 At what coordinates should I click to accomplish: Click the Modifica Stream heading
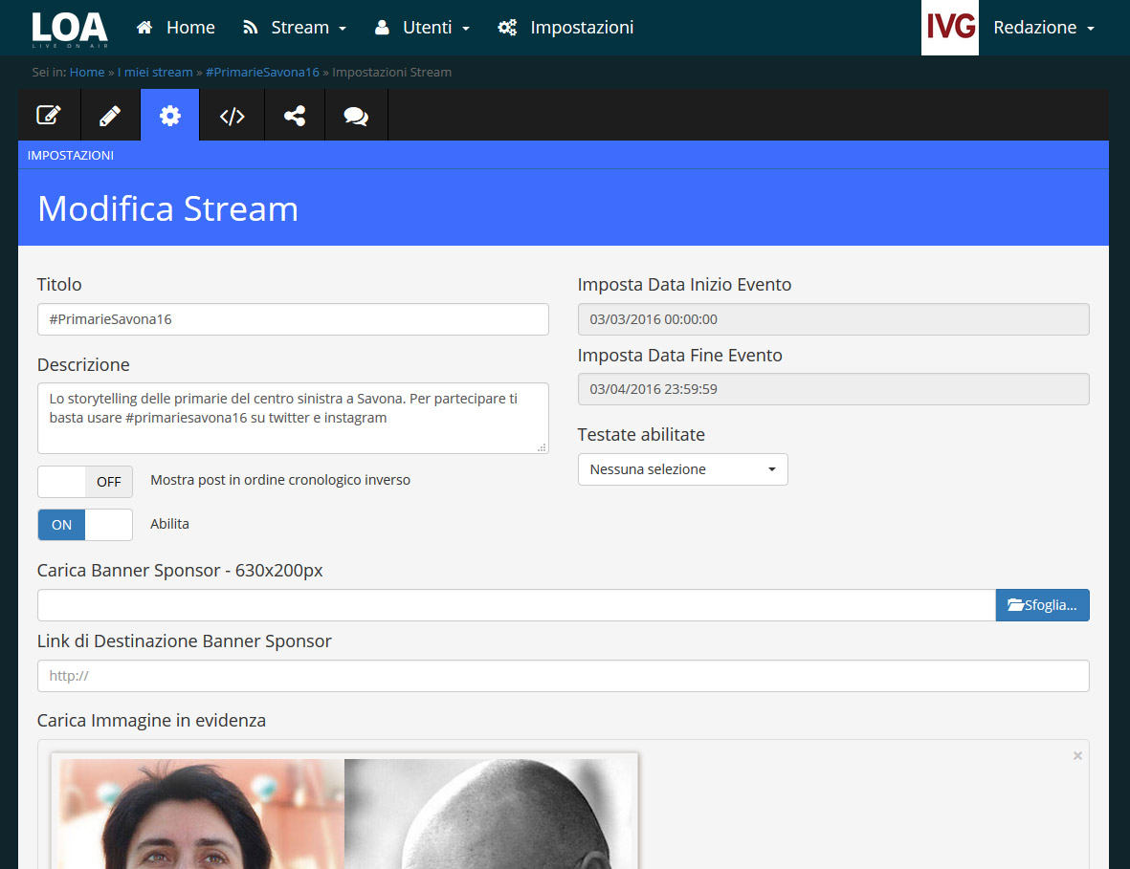pyautogui.click(x=167, y=208)
